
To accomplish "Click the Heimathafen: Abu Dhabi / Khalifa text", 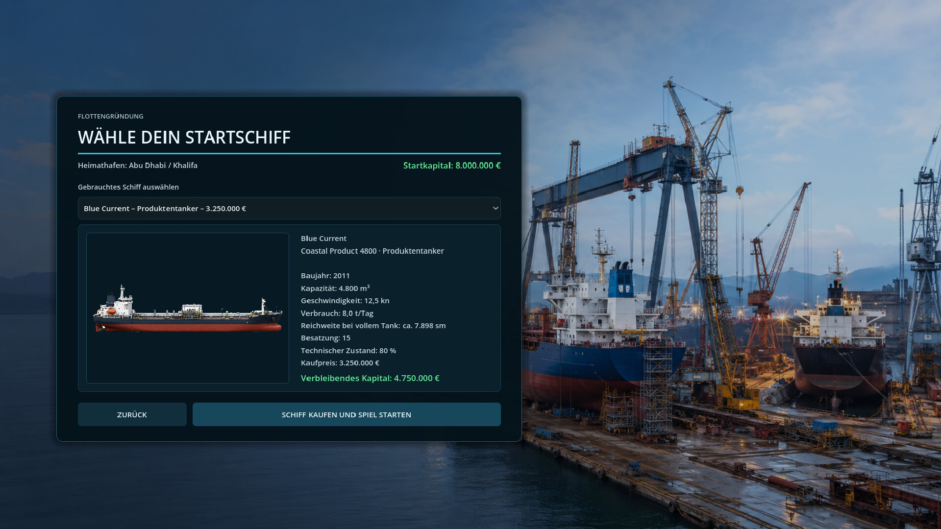I will tap(138, 166).
